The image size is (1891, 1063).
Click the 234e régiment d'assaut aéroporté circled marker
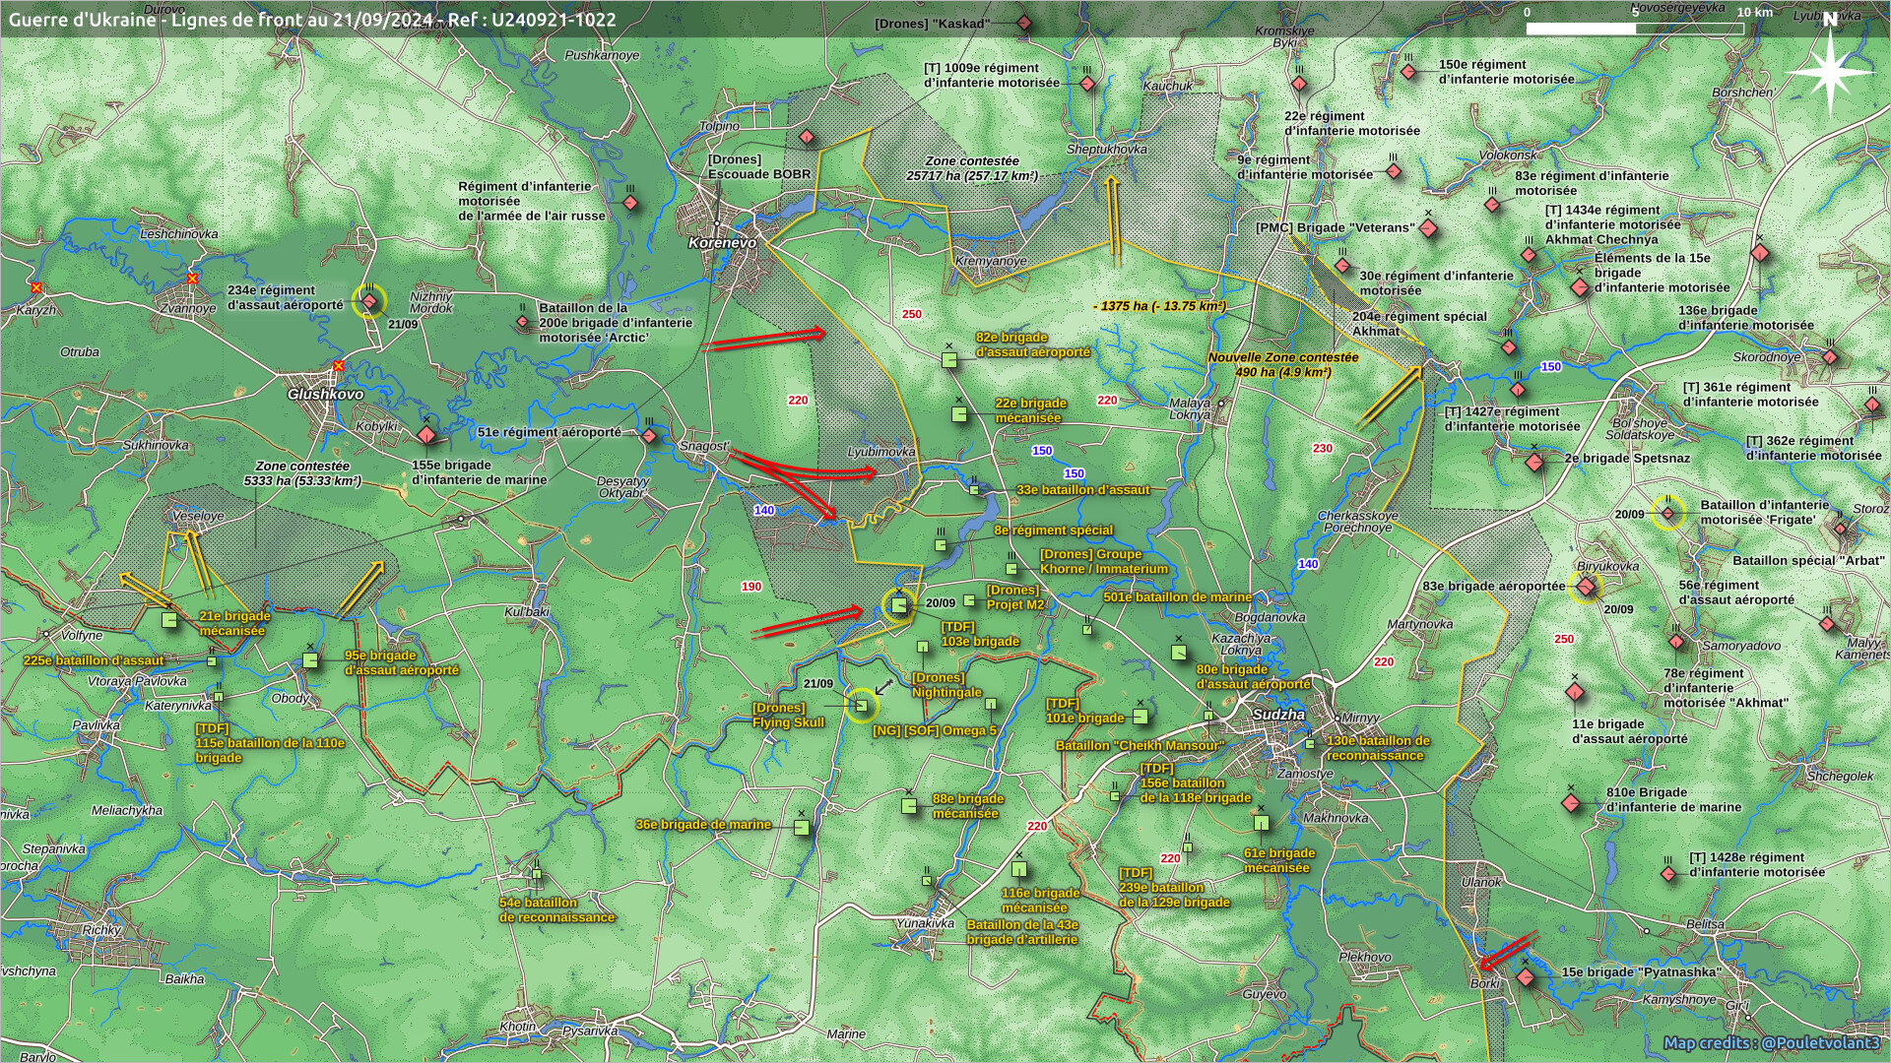tap(369, 301)
